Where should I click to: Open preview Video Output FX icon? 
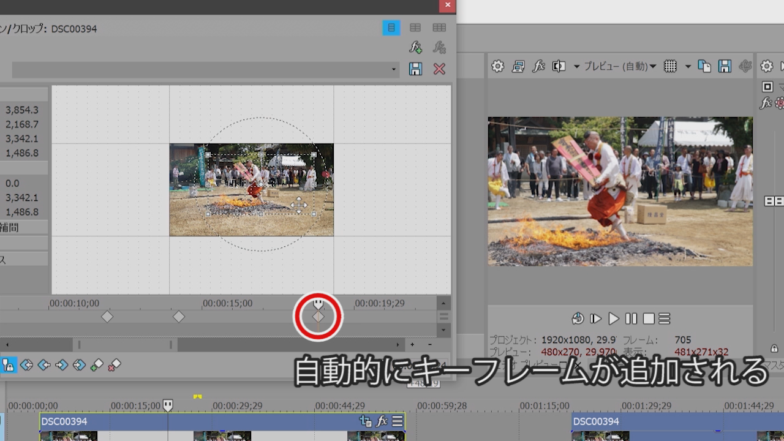click(x=538, y=66)
